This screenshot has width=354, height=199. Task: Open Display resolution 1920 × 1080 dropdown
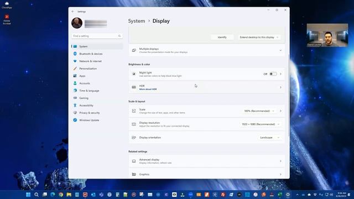pos(261,124)
